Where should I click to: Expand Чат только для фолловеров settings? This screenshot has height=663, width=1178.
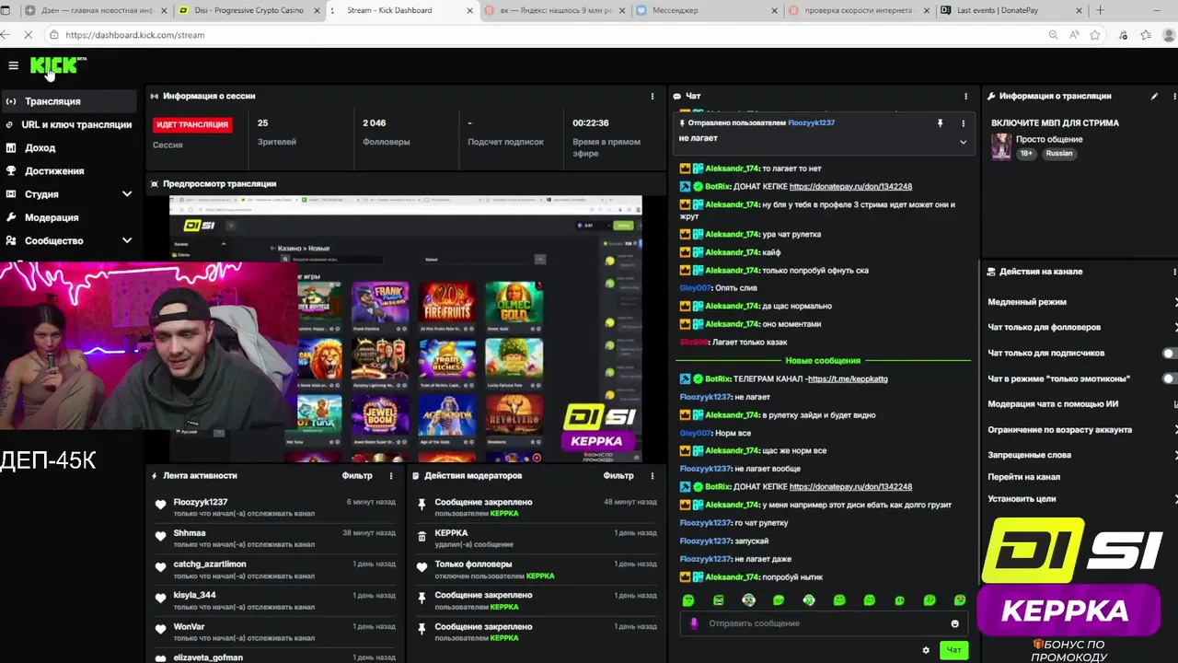point(1082,327)
